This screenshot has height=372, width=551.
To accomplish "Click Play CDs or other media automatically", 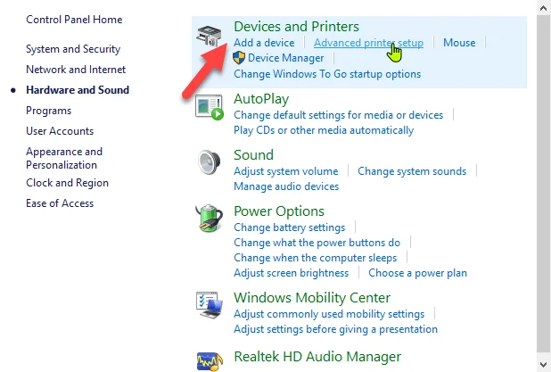I will 324,130.
